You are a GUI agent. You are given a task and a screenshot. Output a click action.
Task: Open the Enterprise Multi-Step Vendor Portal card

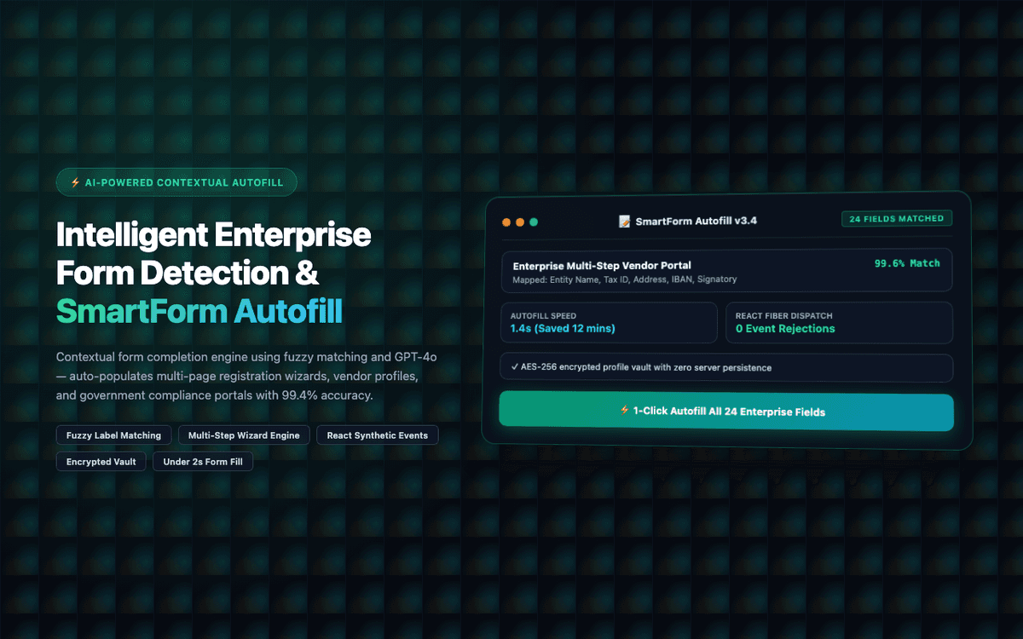[x=726, y=271]
